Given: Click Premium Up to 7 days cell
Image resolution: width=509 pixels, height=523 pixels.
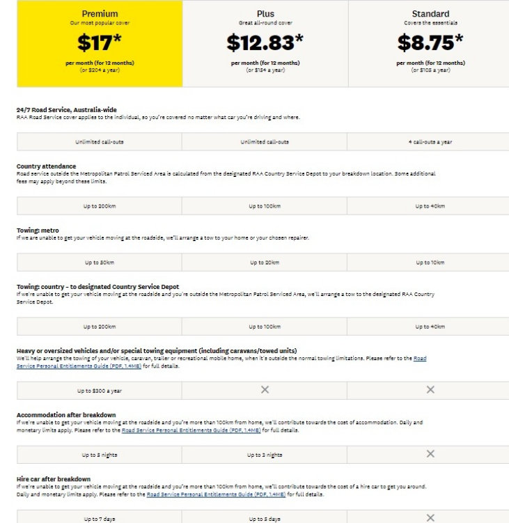Looking at the screenshot, I should (x=100, y=517).
